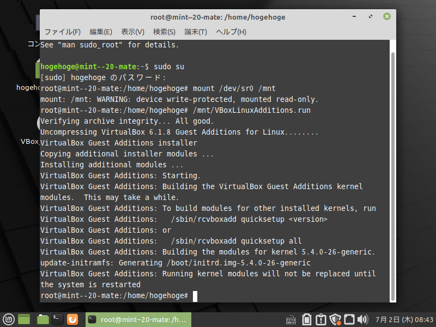Click 'the system is restarted' text
This screenshot has width=436, height=327.
[x=90, y=284]
